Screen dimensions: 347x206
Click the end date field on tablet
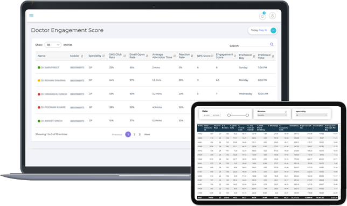216,115
